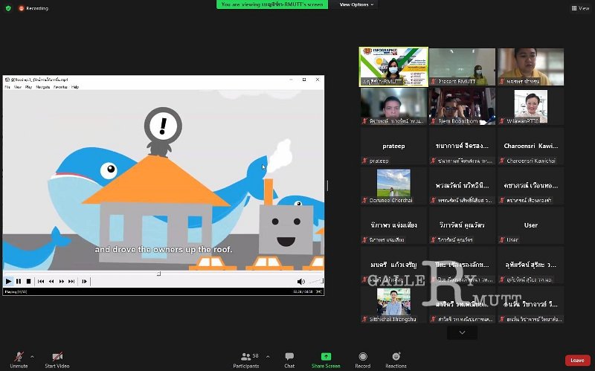Click Start Video in Zoom toolbar
This screenshot has height=371, width=595.
57,360
